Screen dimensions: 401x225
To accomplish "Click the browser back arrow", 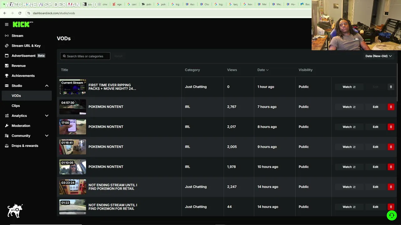I will pyautogui.click(x=5, y=13).
